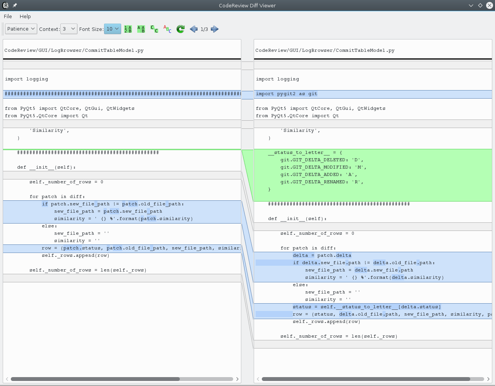Click the pin icon on the title bar
Screen dimensions: 495x386
pos(14,5)
